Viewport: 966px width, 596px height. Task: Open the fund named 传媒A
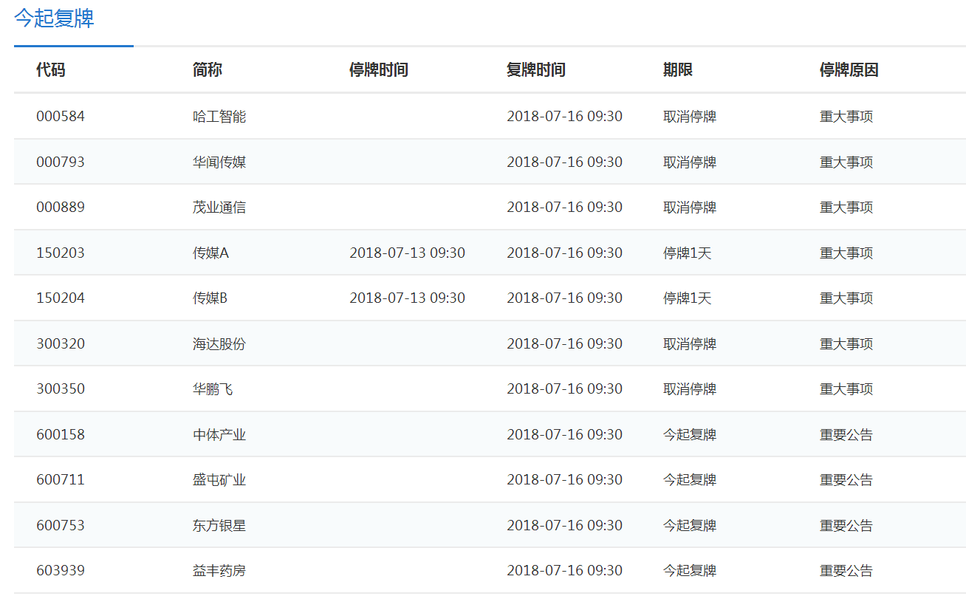211,253
